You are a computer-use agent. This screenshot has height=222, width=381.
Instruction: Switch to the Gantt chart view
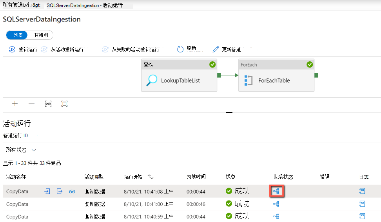(41, 35)
